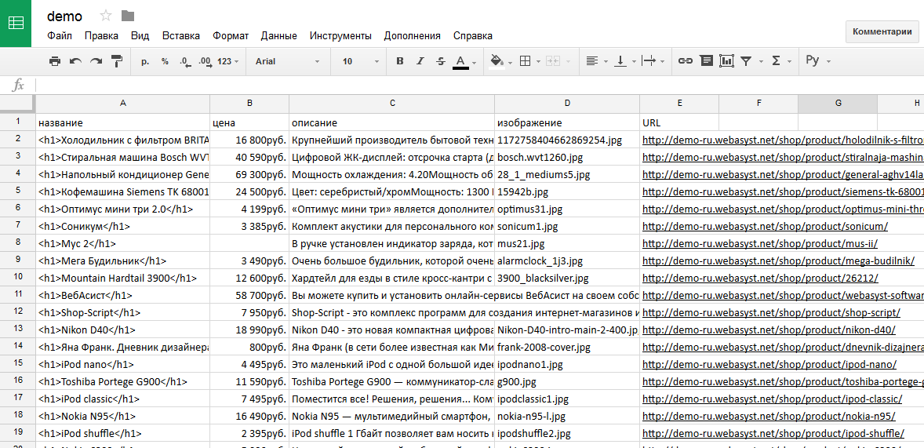924x448 pixels.
Task: Click the Insert link icon
Action: 685,61
